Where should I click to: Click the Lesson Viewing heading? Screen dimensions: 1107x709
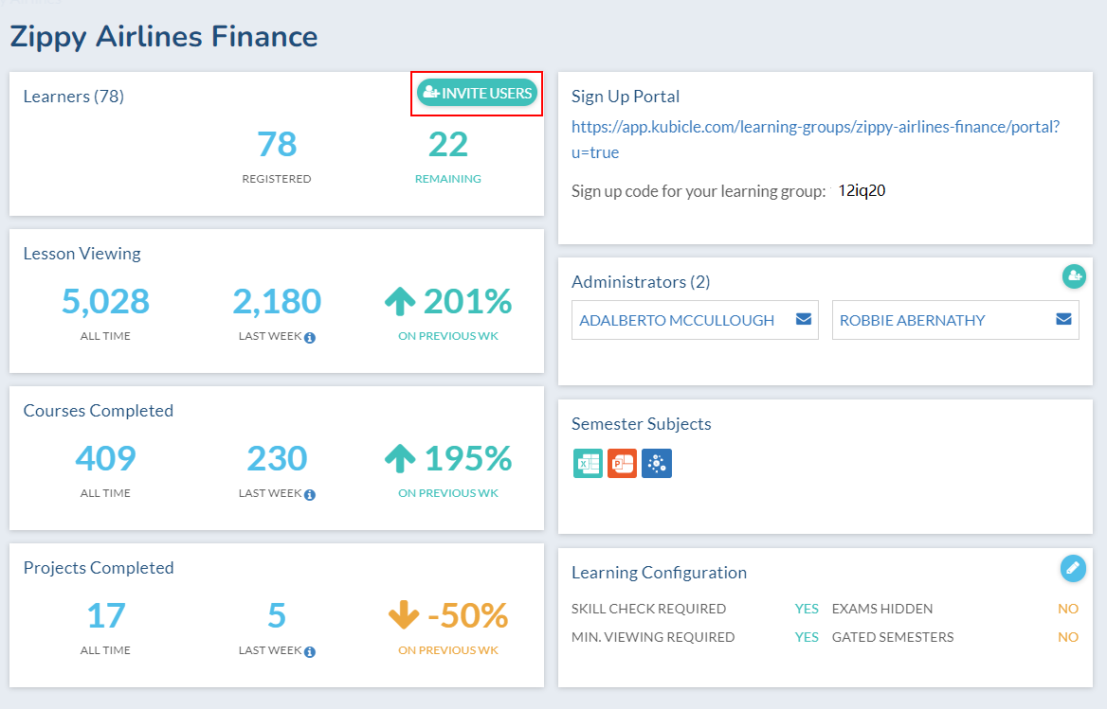(x=82, y=254)
